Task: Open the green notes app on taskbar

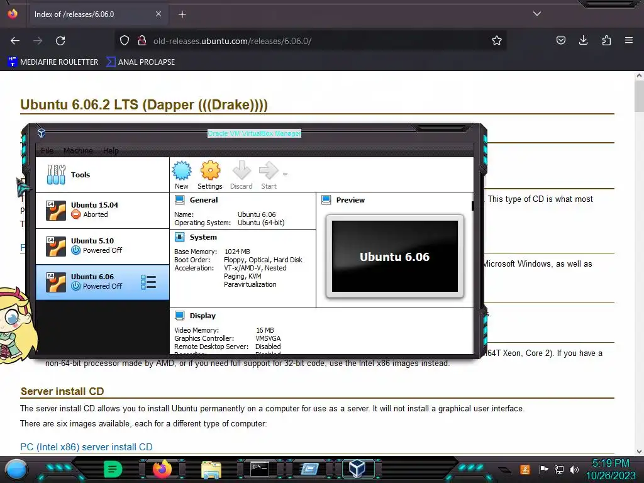Action: 113,469
